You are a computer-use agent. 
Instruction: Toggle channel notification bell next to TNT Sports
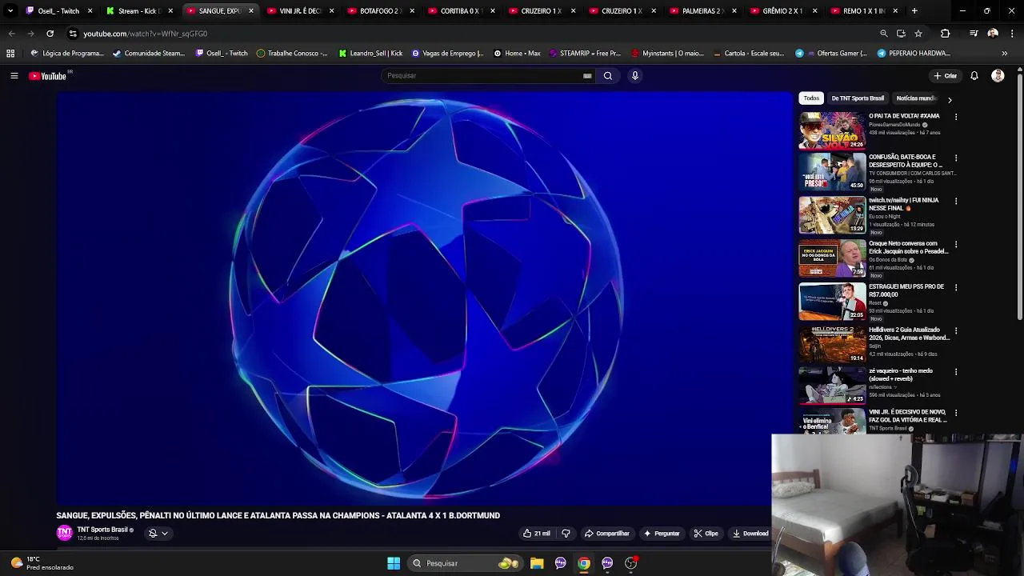153,534
